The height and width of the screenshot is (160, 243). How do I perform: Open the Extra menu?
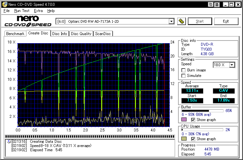38,11
